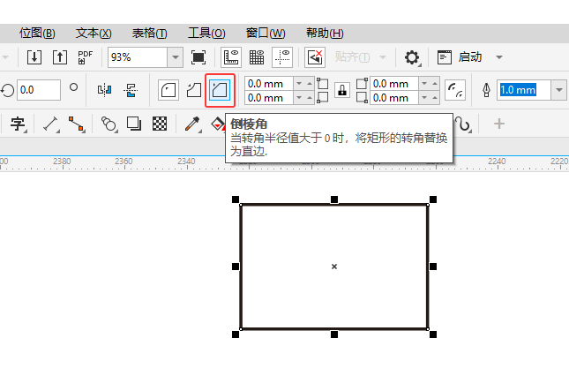
Task: Click the rectangle's top-middle selection handle
Action: click(x=334, y=199)
